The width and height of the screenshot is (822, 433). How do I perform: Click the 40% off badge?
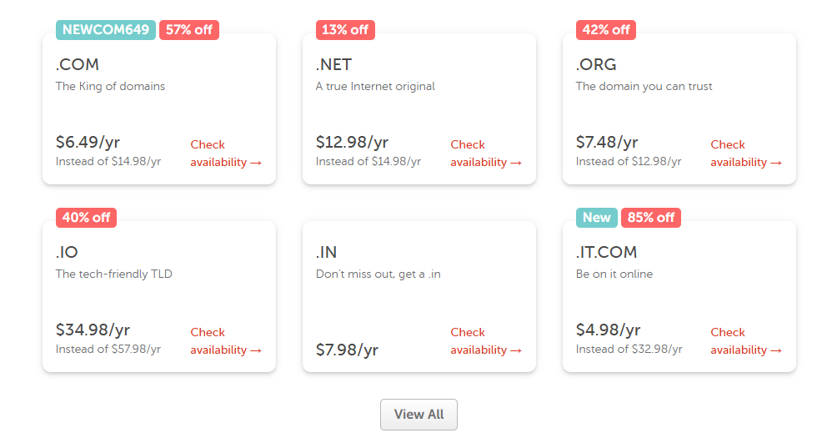tap(86, 218)
